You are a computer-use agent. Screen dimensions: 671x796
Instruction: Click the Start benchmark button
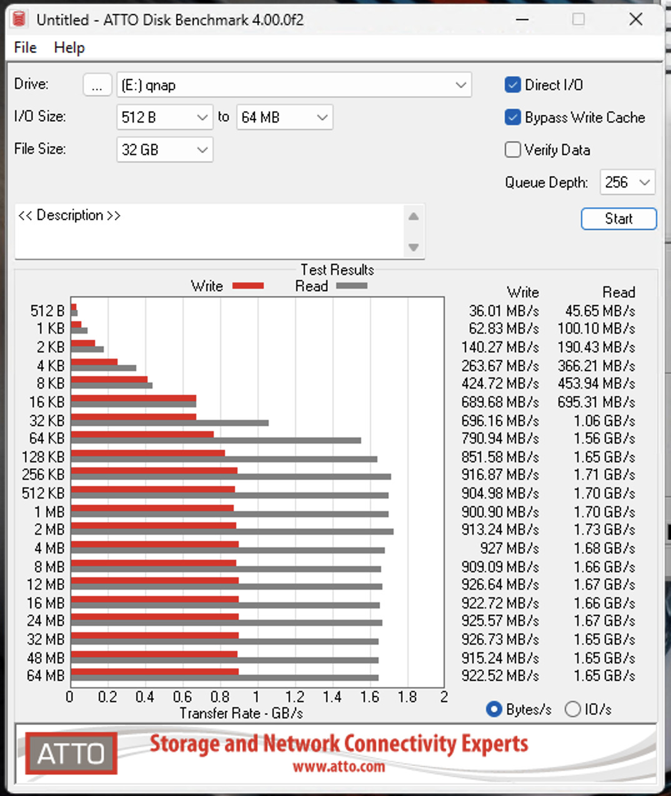pos(619,219)
